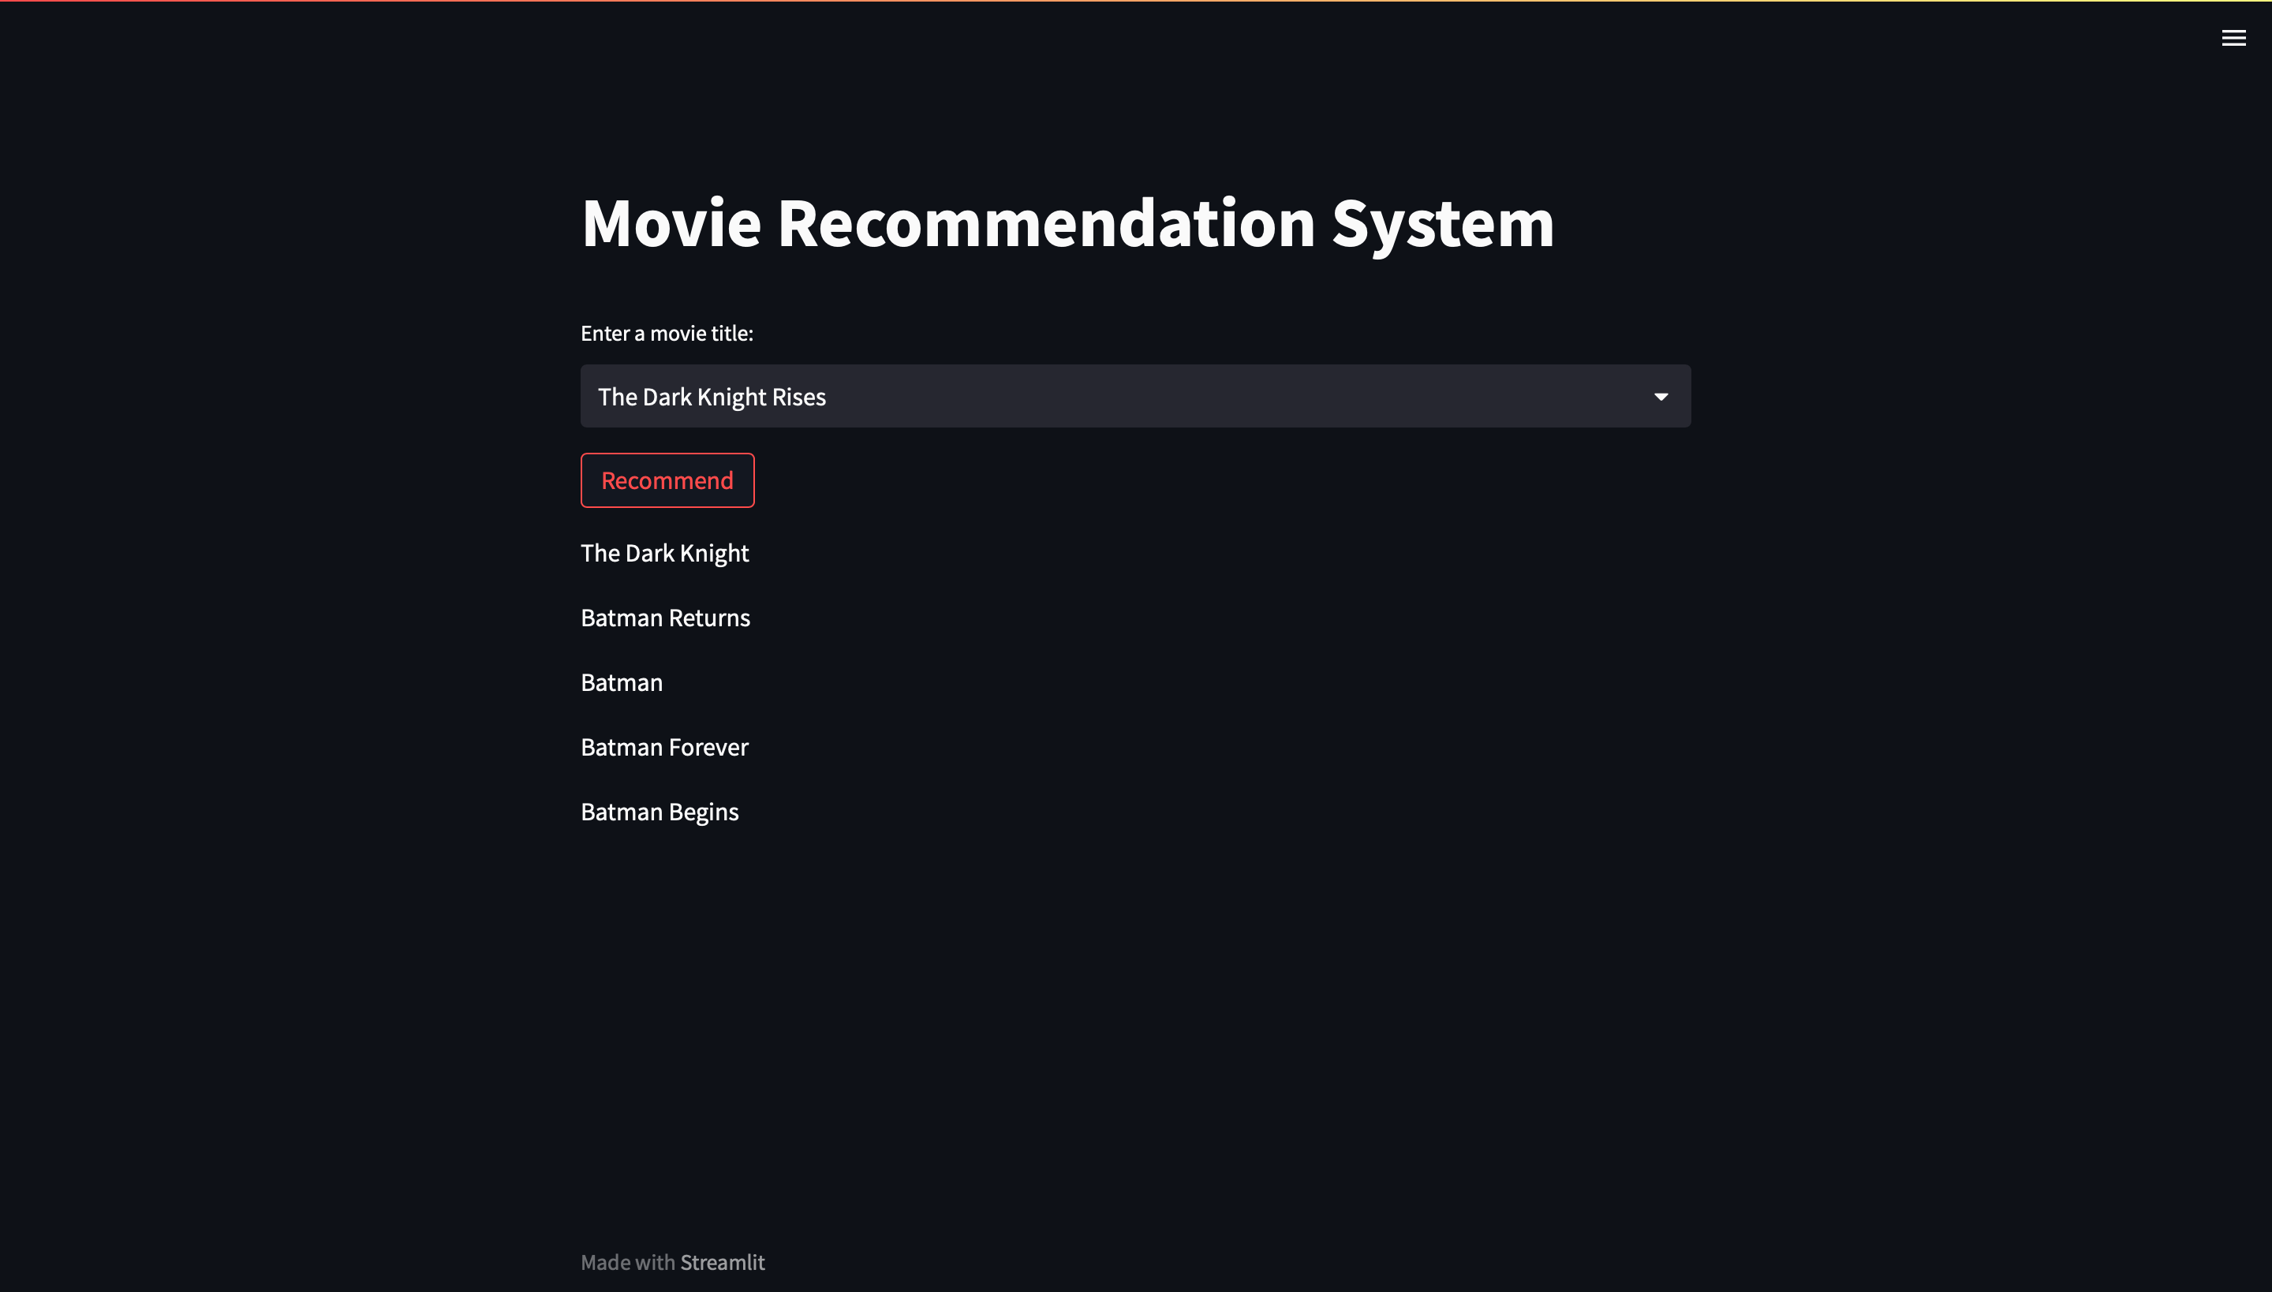Select 'Batman Returns' from the results
This screenshot has height=1292, width=2272.
[x=665, y=617]
